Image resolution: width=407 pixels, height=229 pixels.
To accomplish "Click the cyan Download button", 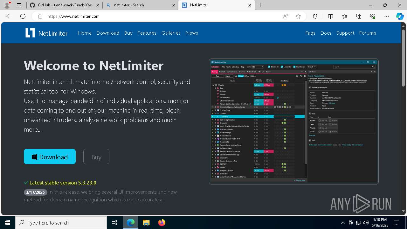I will [x=50, y=156].
